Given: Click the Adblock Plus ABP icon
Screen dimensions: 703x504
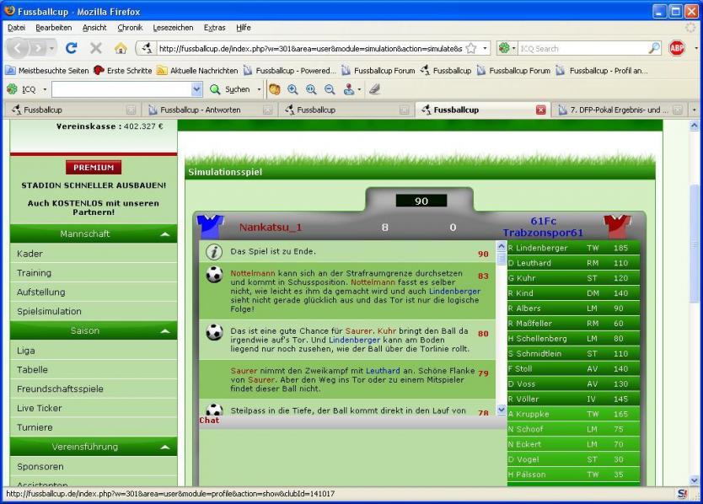Looking at the screenshot, I should click(677, 49).
